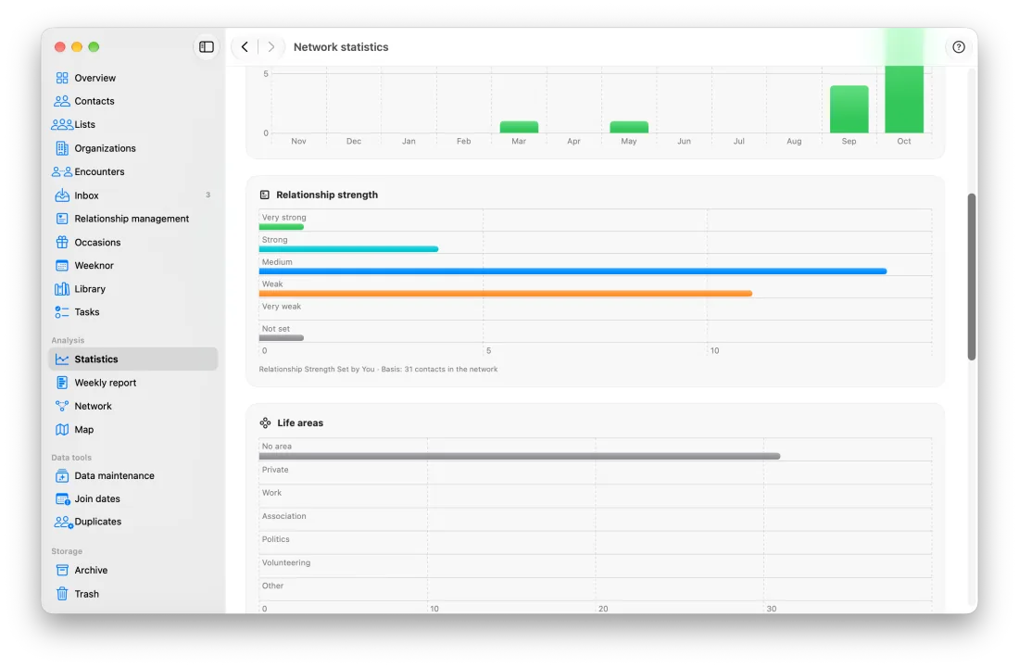The width and height of the screenshot is (1019, 668).
Task: Toggle the sidebar visibility button
Action: (x=206, y=46)
